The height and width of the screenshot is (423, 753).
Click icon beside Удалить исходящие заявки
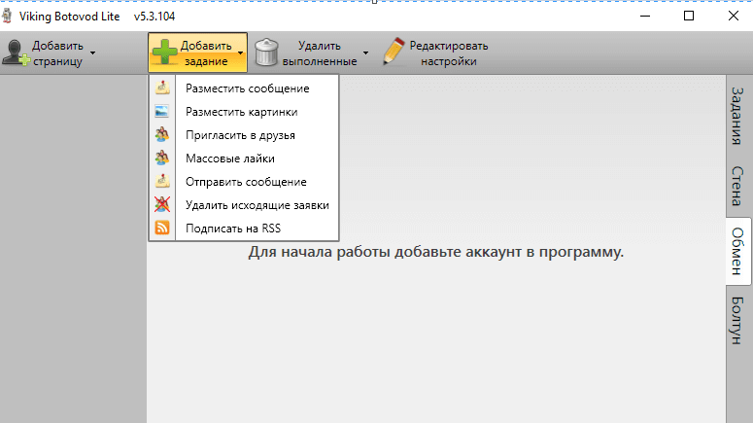(x=162, y=205)
